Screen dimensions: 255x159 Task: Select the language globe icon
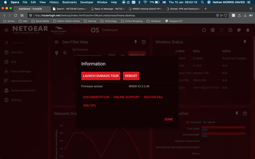click(x=213, y=30)
